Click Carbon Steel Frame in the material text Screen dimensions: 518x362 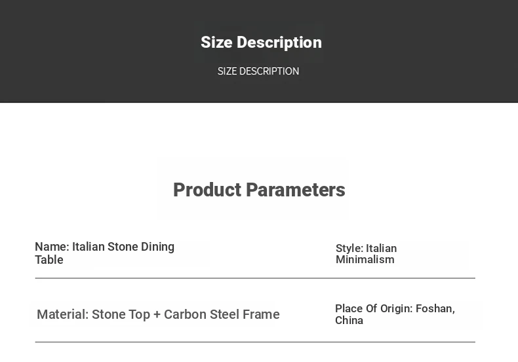point(222,314)
